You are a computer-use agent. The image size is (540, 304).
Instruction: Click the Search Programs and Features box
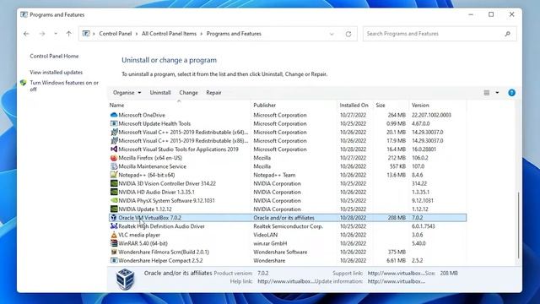click(440, 34)
